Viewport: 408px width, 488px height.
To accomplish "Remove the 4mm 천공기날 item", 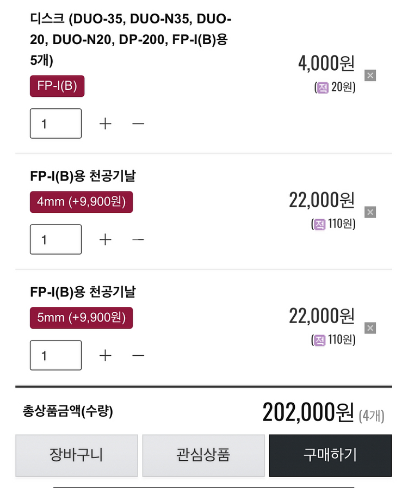I will click(370, 212).
